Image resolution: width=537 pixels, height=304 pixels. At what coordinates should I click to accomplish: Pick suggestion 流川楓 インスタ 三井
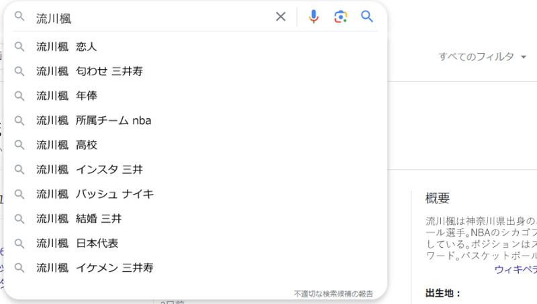[x=89, y=170]
